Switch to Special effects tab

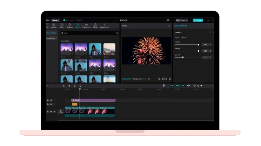point(181,26)
